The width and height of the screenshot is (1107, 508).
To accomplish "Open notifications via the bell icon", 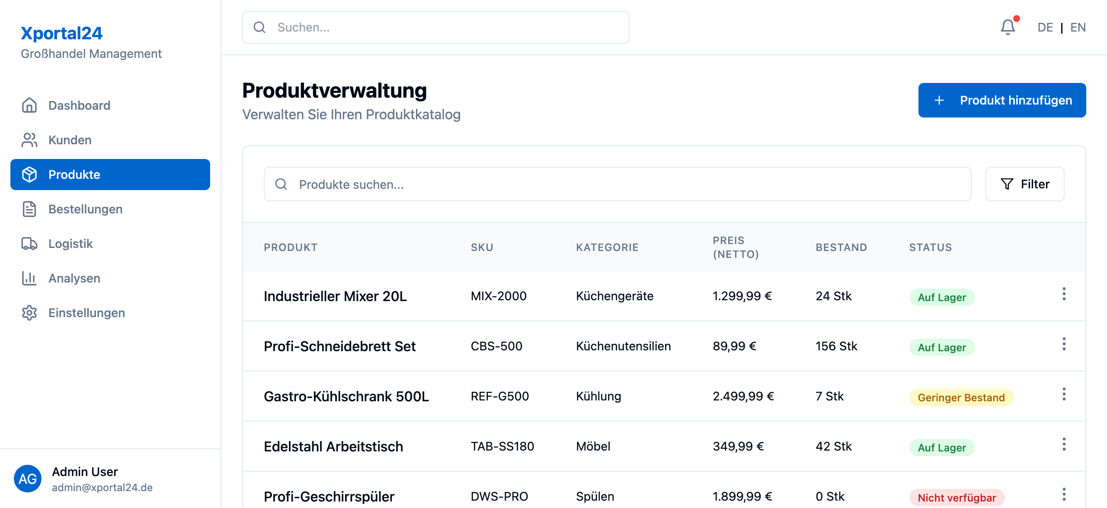I will click(1008, 27).
